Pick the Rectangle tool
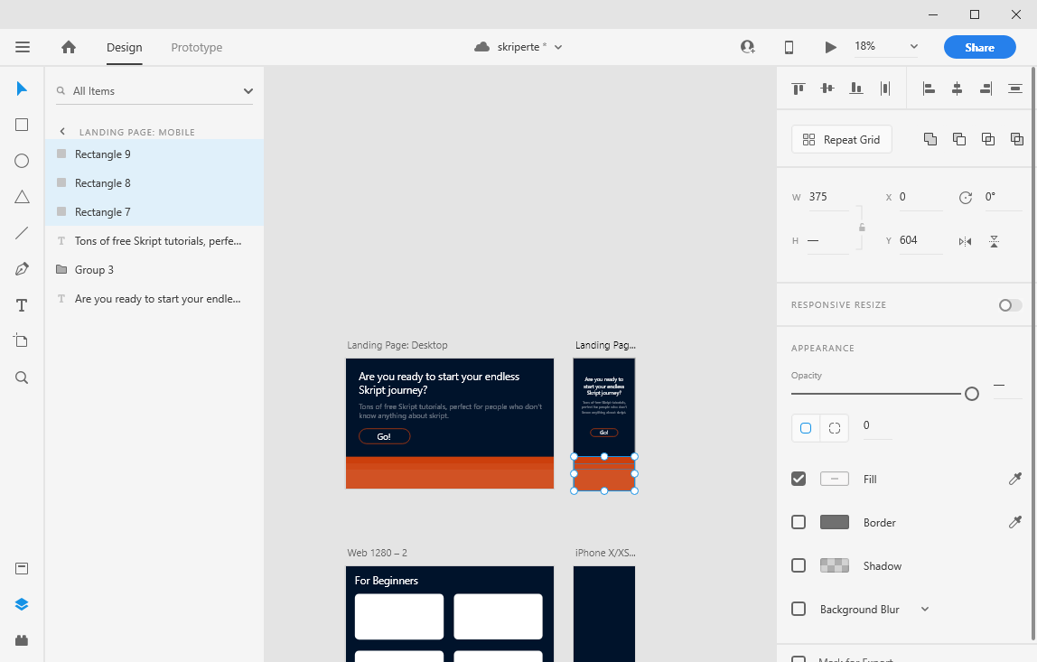Screen dimensions: 1037x662 (22, 125)
